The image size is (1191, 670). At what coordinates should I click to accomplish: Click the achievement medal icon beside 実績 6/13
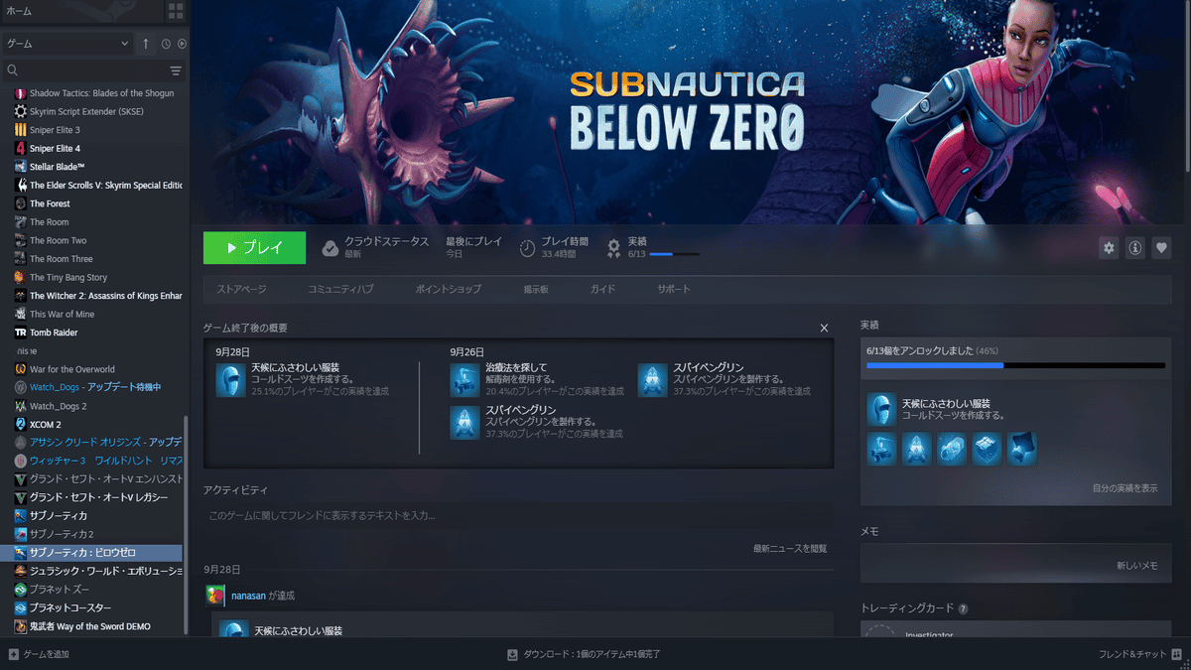click(x=614, y=248)
